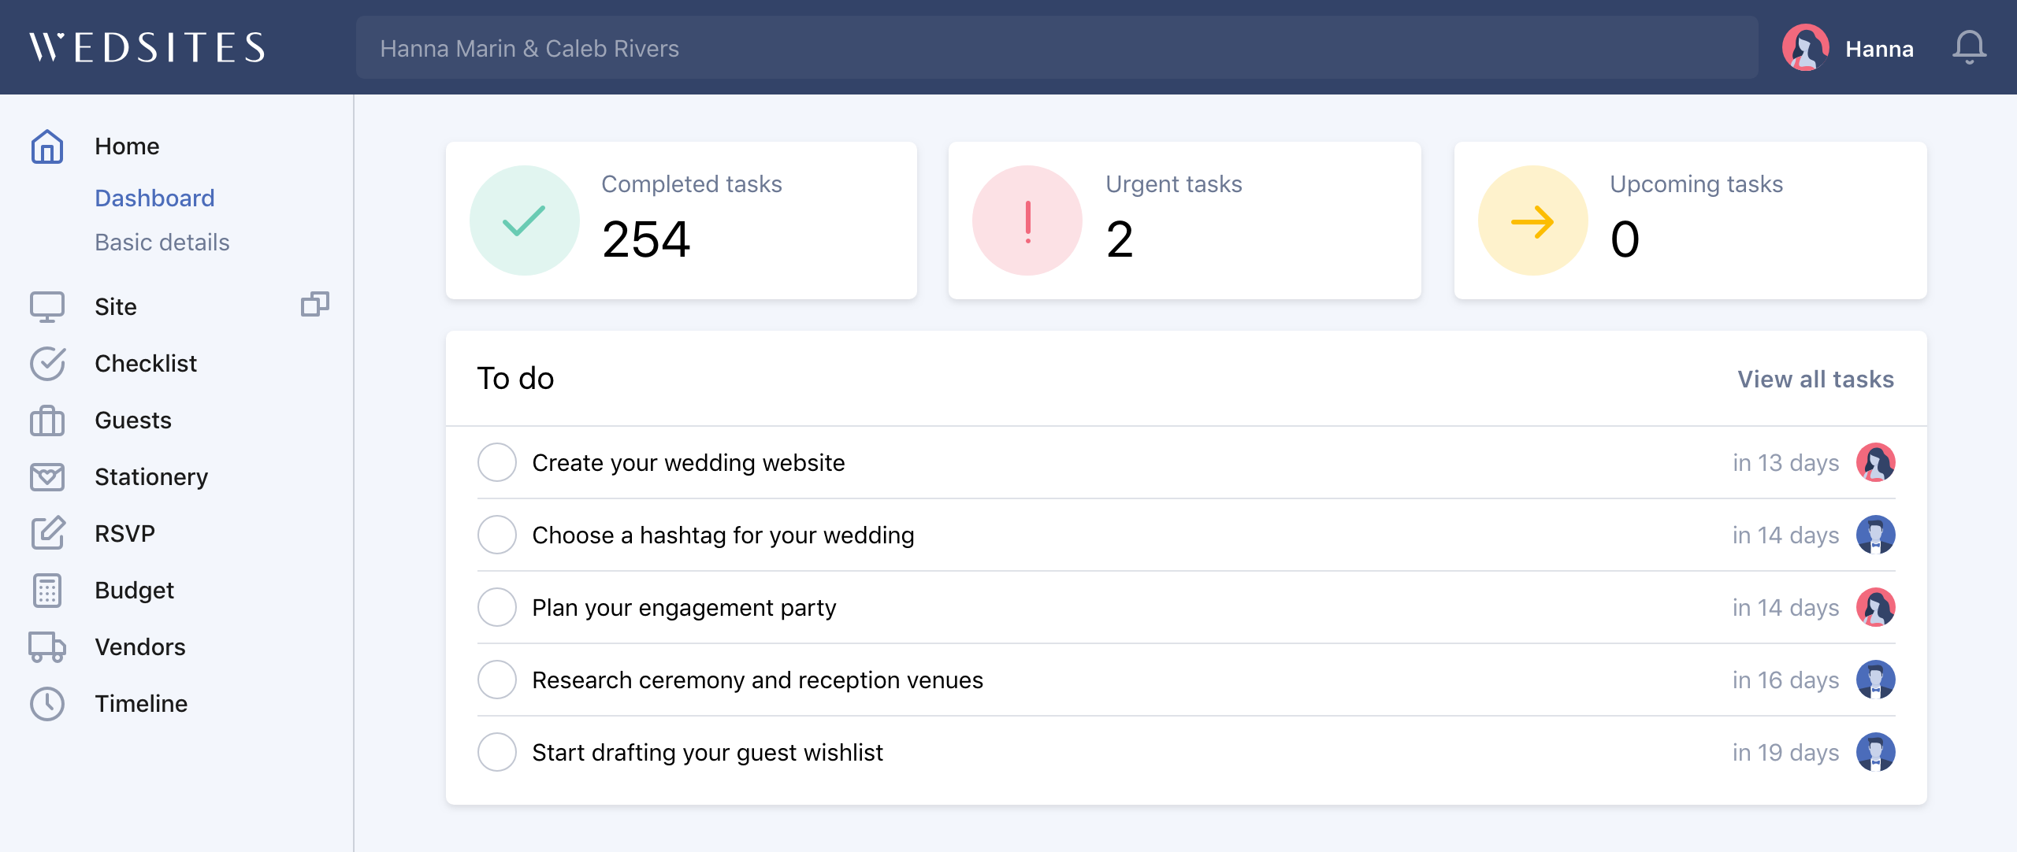The width and height of the screenshot is (2017, 852).
Task: Click the Timeline clock icon
Action: click(x=47, y=704)
